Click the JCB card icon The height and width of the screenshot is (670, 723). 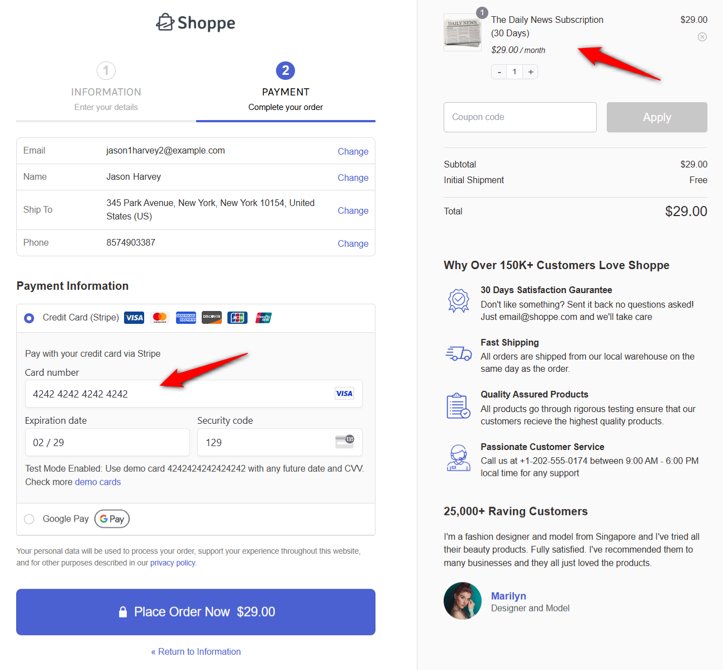[237, 318]
